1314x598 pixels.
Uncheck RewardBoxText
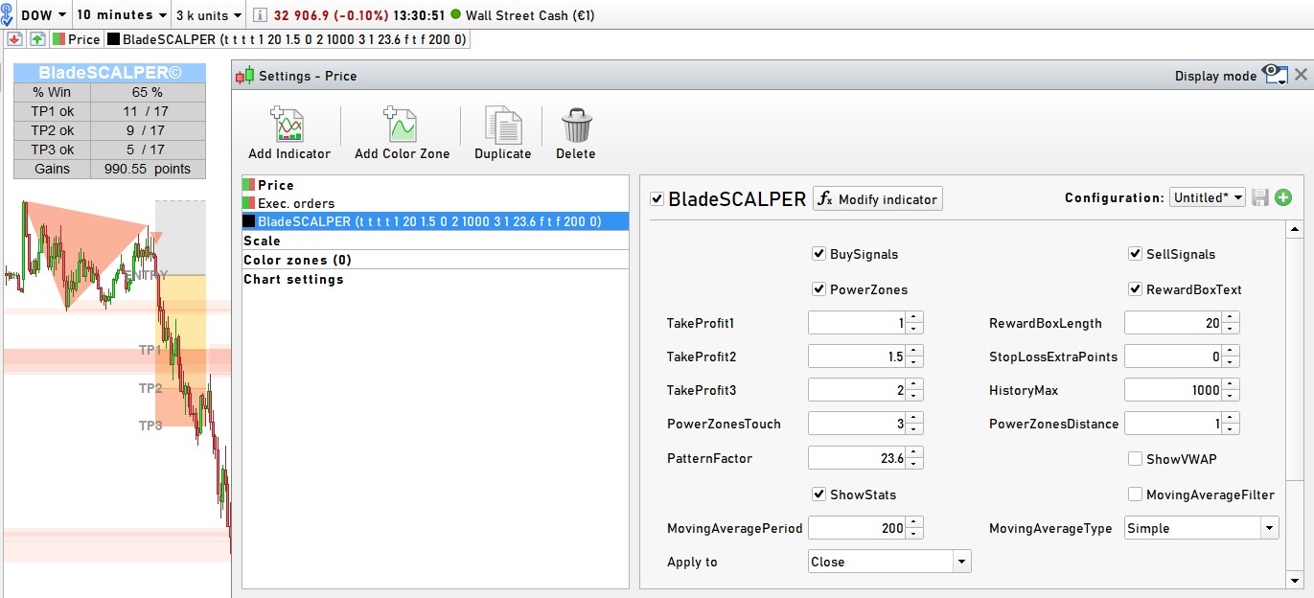pyautogui.click(x=1136, y=288)
